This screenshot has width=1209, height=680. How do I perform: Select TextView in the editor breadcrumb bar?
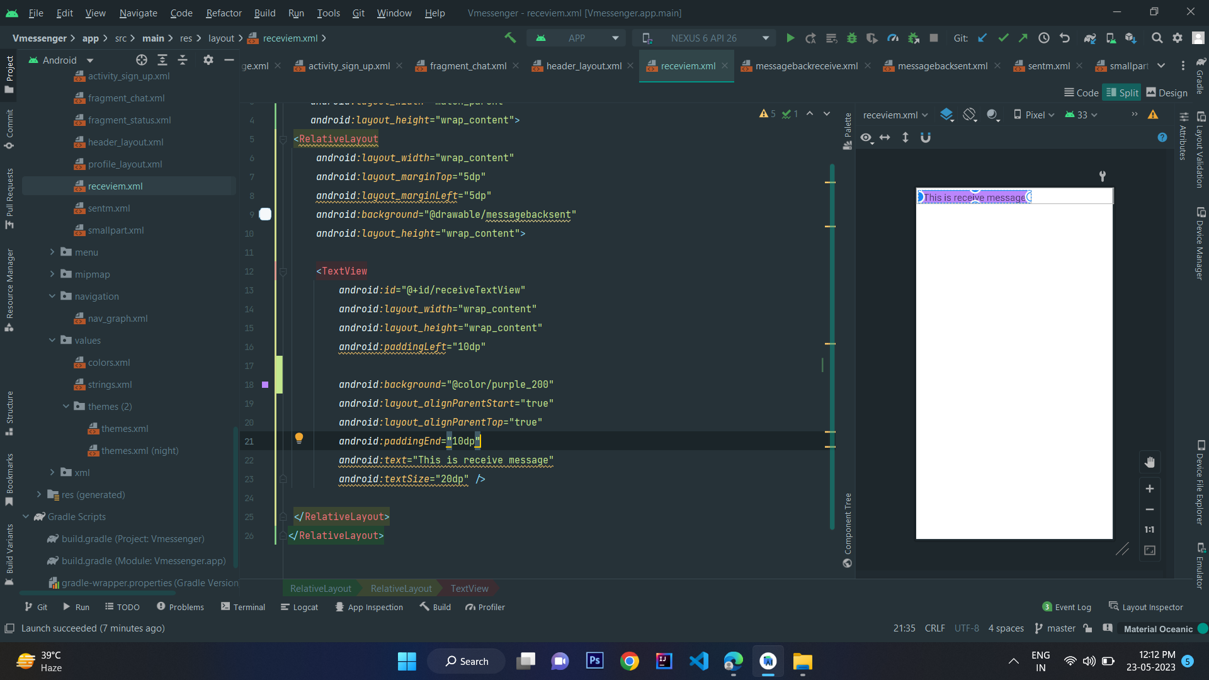click(469, 588)
